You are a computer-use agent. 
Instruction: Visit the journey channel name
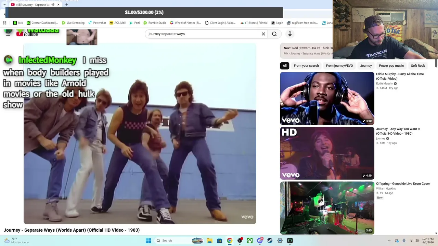click(x=381, y=139)
